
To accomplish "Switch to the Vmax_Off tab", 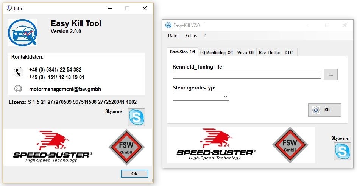I will [246, 53].
